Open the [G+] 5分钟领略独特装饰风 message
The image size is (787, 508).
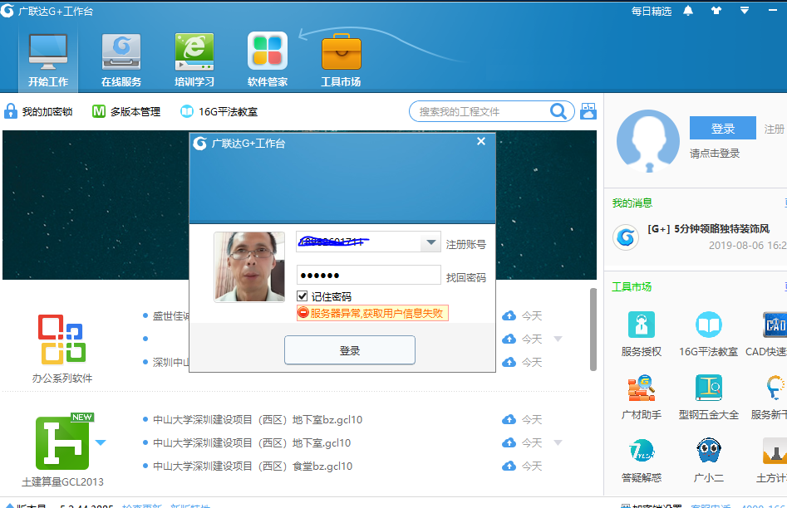pos(708,228)
